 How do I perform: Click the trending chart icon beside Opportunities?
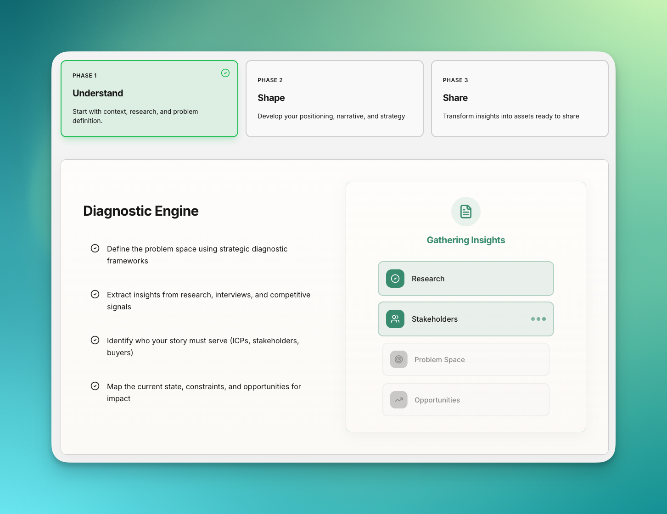(398, 400)
